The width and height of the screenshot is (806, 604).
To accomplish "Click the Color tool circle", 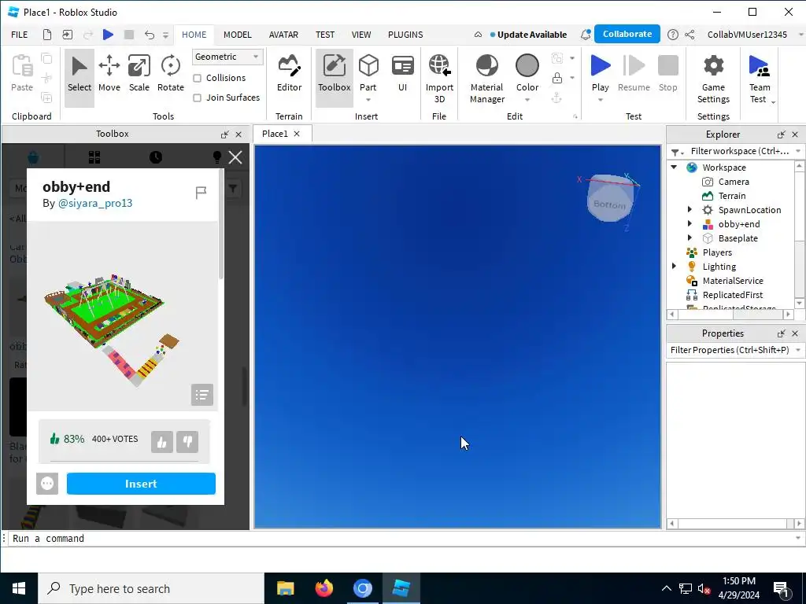I will (527, 66).
